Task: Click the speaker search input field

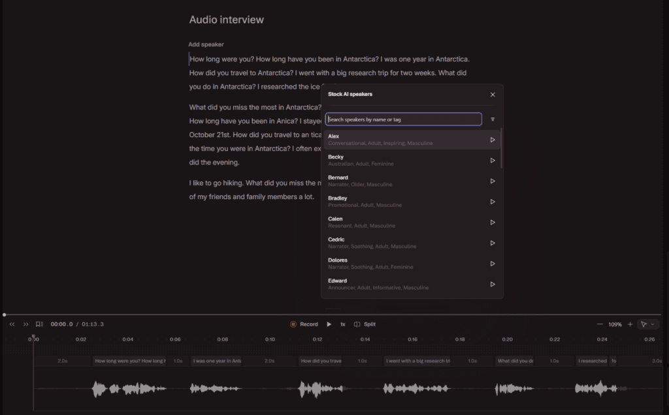Action: pos(402,119)
